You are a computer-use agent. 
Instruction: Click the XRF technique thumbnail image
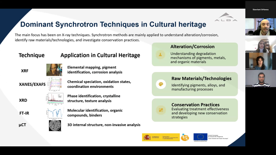(54, 70)
